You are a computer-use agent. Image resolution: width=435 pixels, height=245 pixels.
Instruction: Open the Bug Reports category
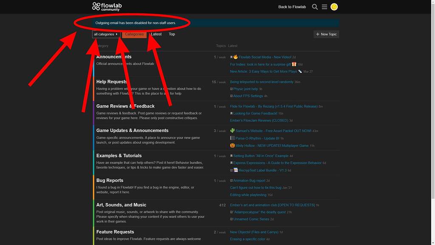click(x=110, y=180)
